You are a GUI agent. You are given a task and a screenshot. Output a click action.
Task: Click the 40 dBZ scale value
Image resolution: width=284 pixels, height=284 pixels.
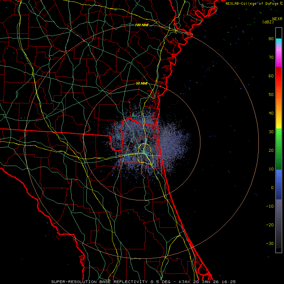[271, 113]
